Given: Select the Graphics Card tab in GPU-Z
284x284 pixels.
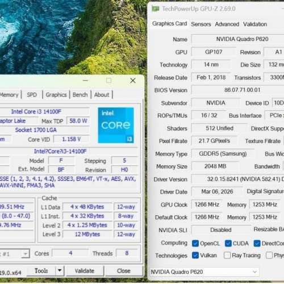Looking at the screenshot, I should click(169, 24).
